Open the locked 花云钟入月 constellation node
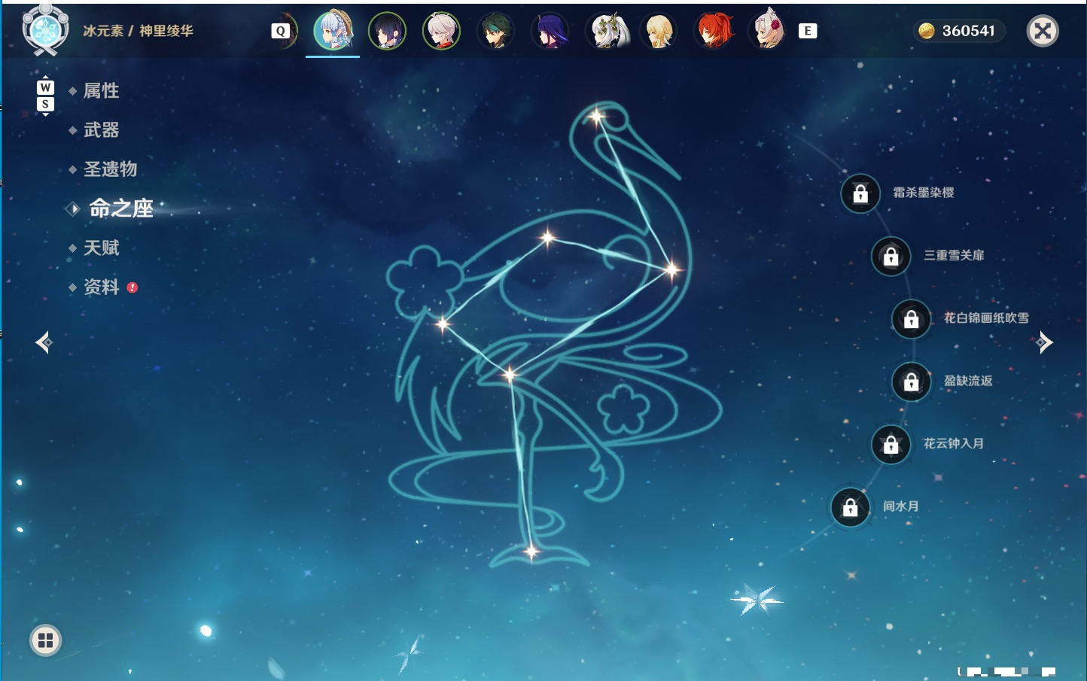 click(891, 444)
